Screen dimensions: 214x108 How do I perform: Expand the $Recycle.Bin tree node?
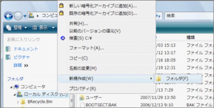pyautogui.click(x=18, y=102)
